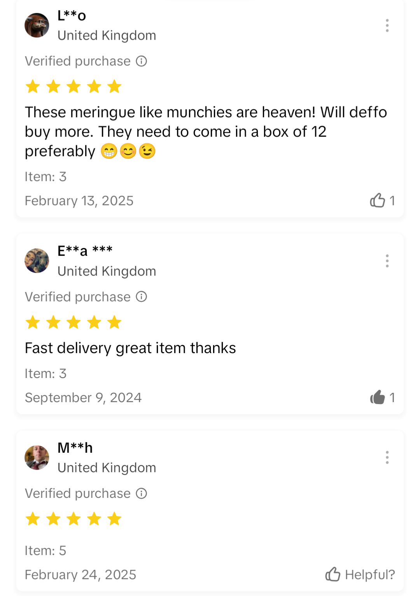Click 'Fast delivery great item thanks' review text
The width and height of the screenshot is (420, 596).
[130, 348]
